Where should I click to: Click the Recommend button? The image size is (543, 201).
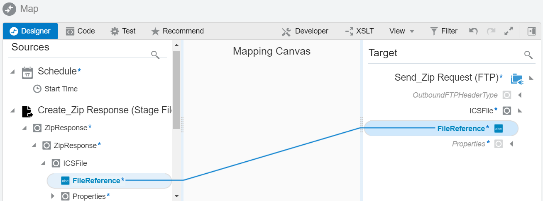point(177,31)
